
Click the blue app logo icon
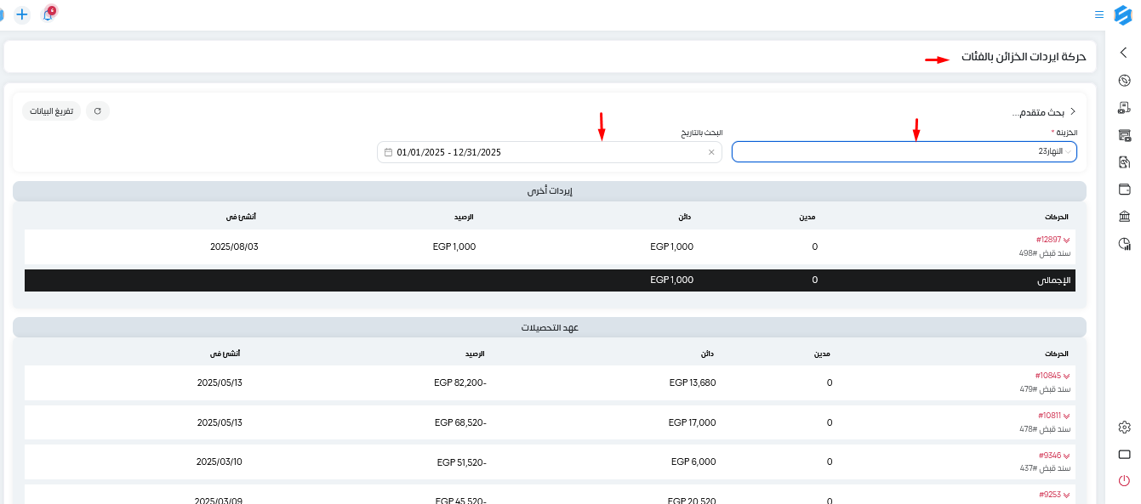pyautogui.click(x=1123, y=14)
